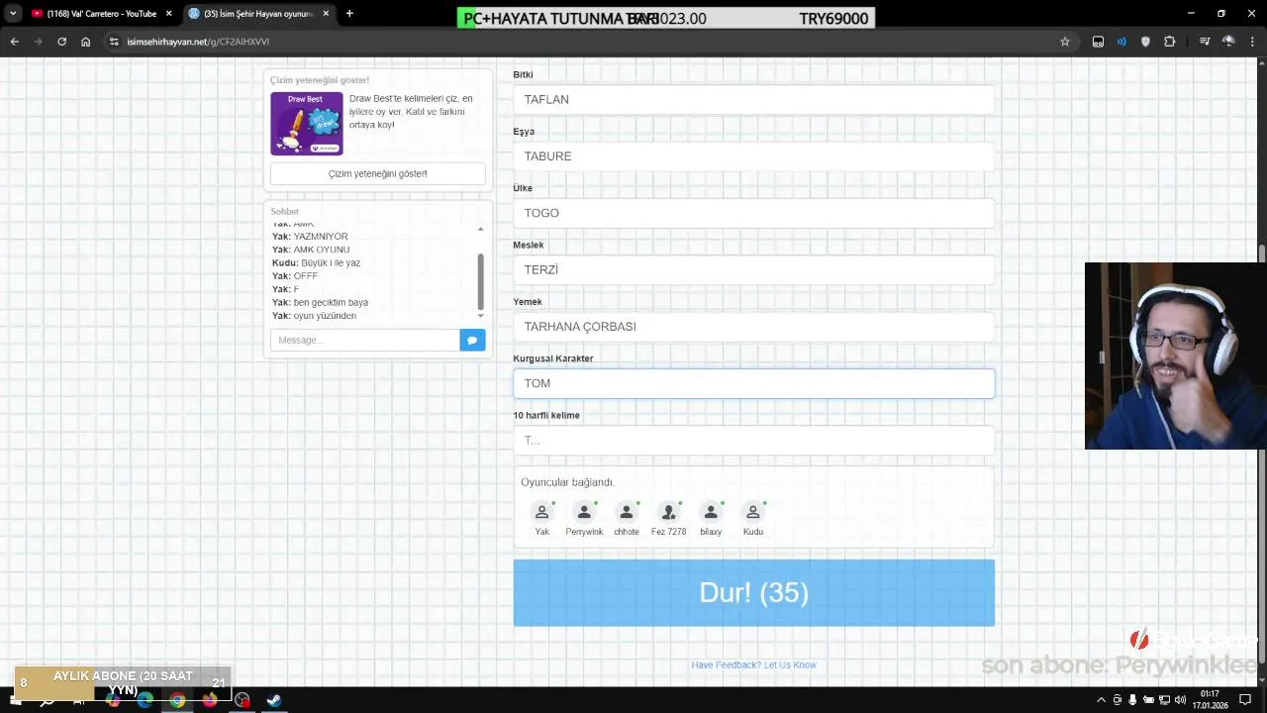Open OBS recording app on the taskbar
The width and height of the screenshot is (1267, 713).
[243, 700]
